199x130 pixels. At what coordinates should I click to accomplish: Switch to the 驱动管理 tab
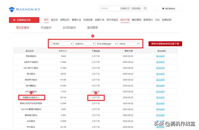92,28
